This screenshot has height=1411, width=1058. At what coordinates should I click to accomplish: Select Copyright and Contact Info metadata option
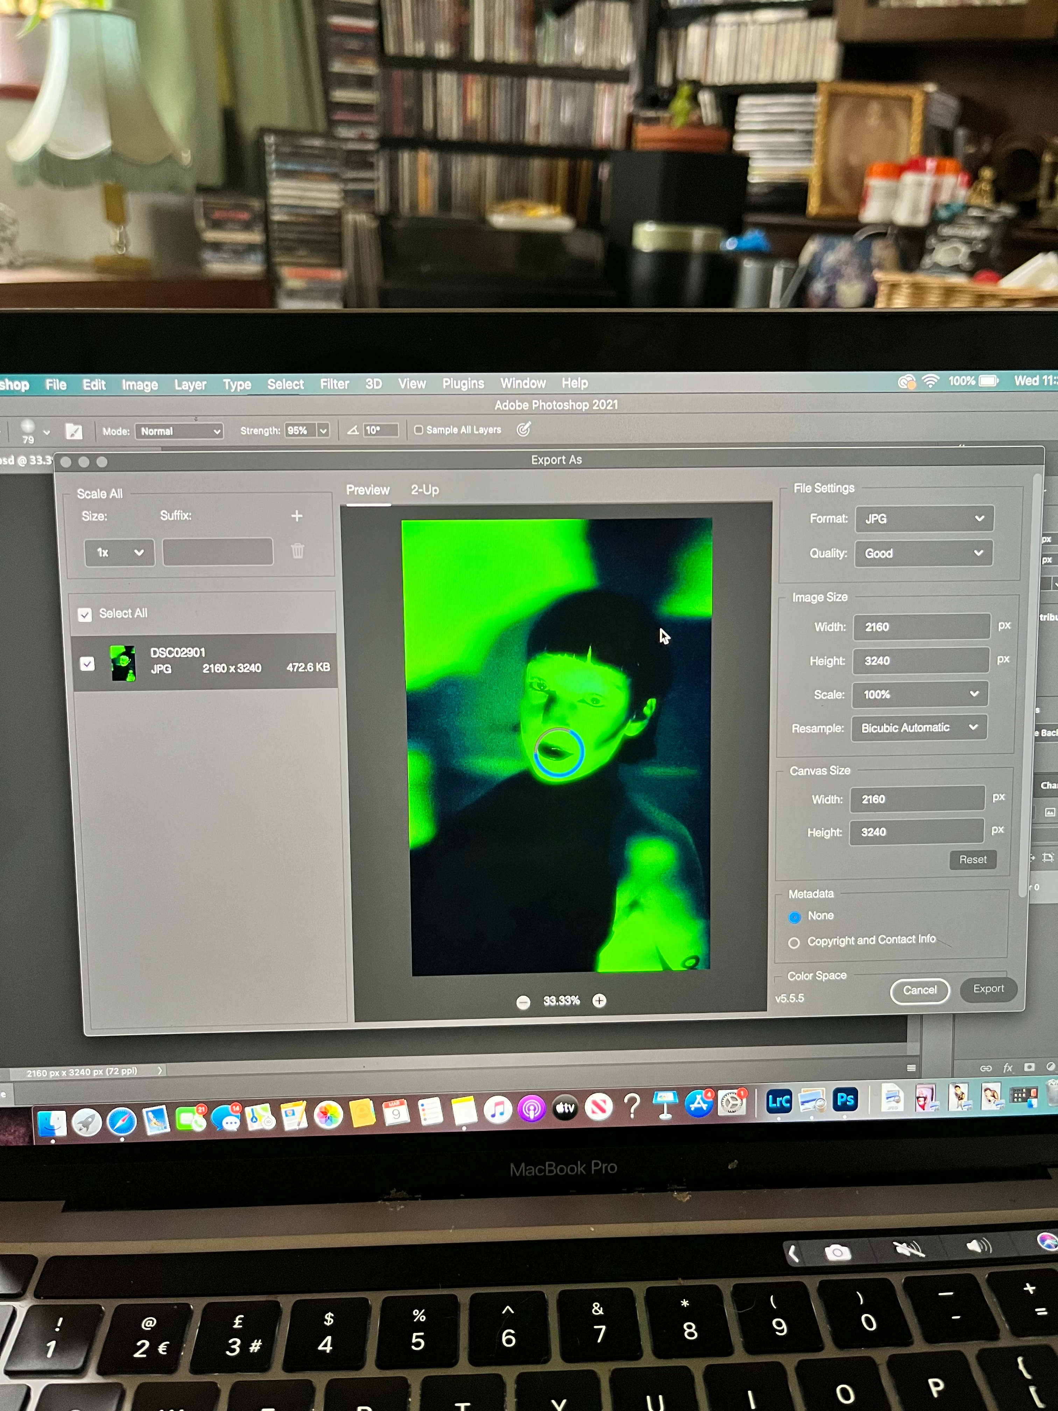[794, 943]
